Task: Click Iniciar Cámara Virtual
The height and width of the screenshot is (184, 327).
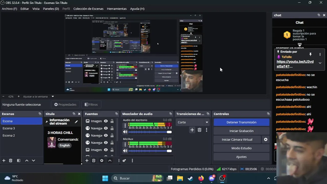Action: pos(237,140)
